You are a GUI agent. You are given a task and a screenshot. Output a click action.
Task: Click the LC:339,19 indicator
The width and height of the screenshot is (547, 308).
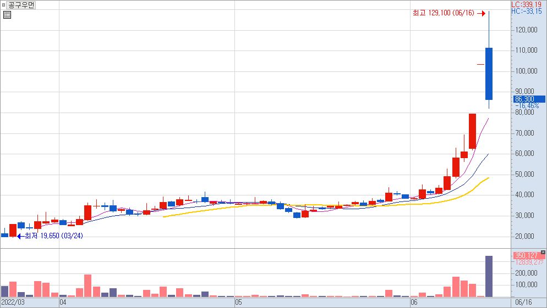527,4
